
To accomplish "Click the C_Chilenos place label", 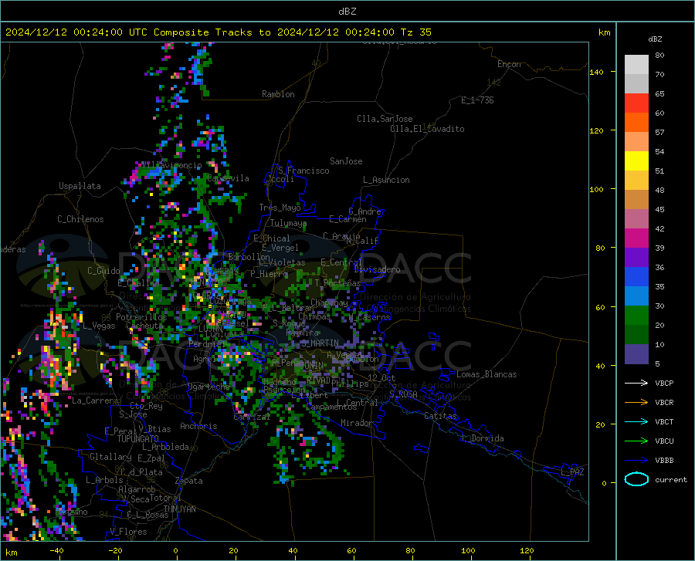I will pyautogui.click(x=80, y=219).
